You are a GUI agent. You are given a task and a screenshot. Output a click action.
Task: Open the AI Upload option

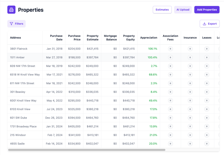coord(183,10)
